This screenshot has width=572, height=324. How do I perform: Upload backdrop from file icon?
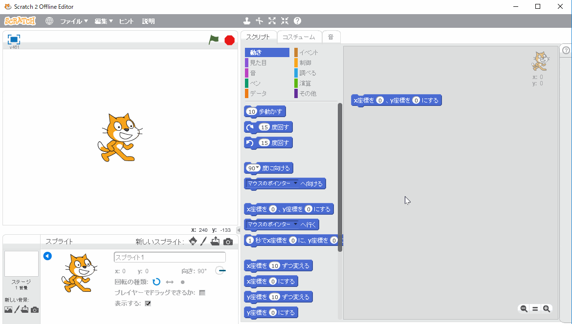[x=25, y=309]
